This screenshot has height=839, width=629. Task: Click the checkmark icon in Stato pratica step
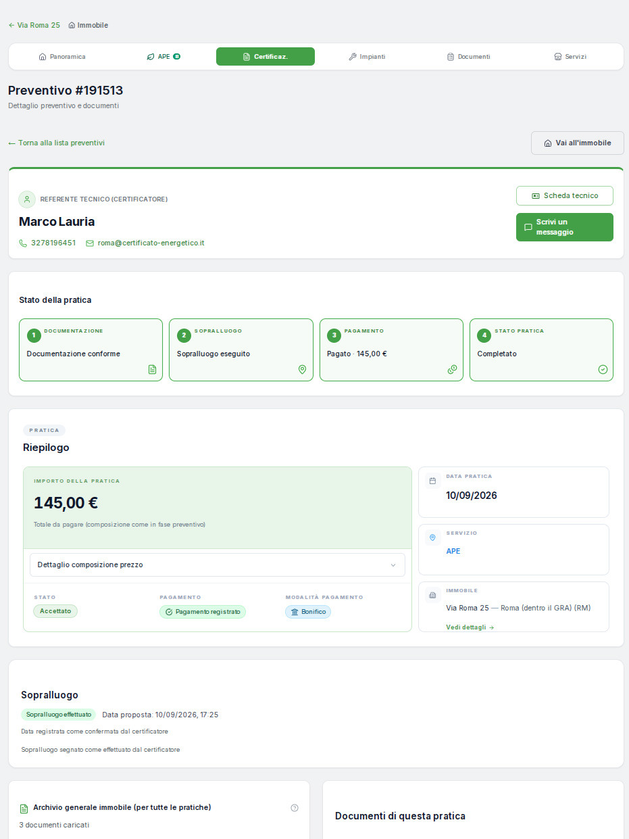[x=603, y=369]
